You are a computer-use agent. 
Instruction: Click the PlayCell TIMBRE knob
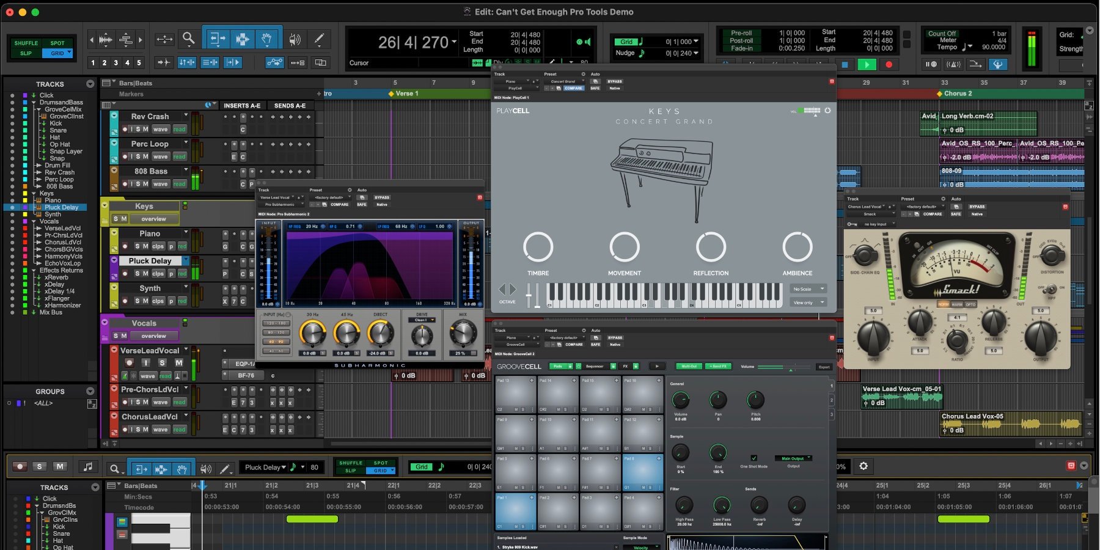538,247
